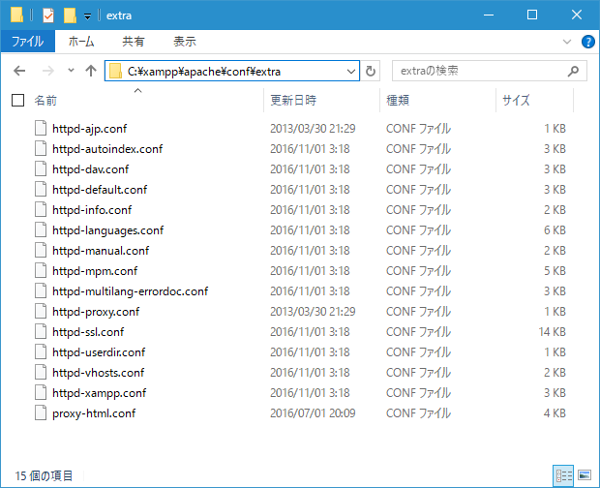Refresh the folder view
This screenshot has width=600, height=488.
371,72
